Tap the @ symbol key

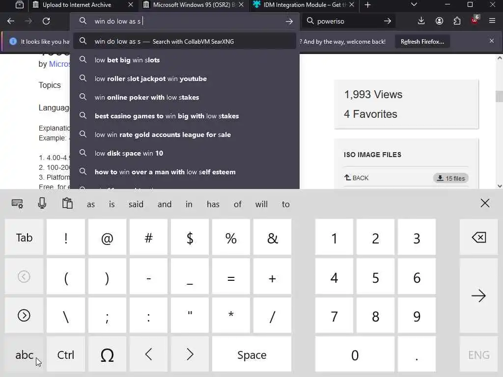click(107, 238)
